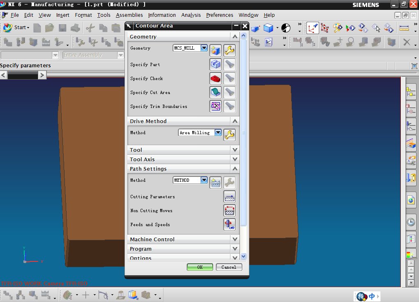Click dialog scrollbar up arrow
Screen dimensions: 419x302
(x=243, y=36)
